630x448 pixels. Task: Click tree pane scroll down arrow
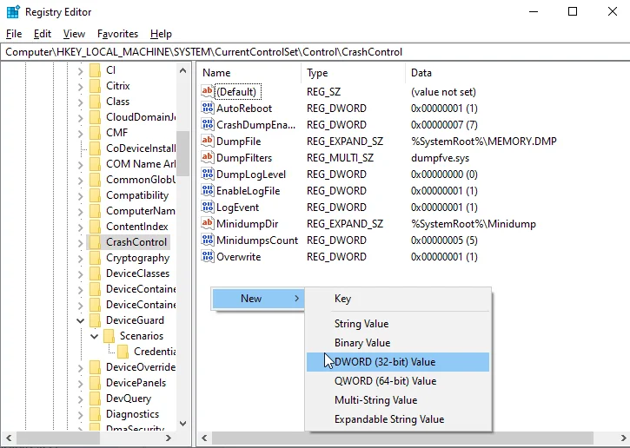coord(182,423)
